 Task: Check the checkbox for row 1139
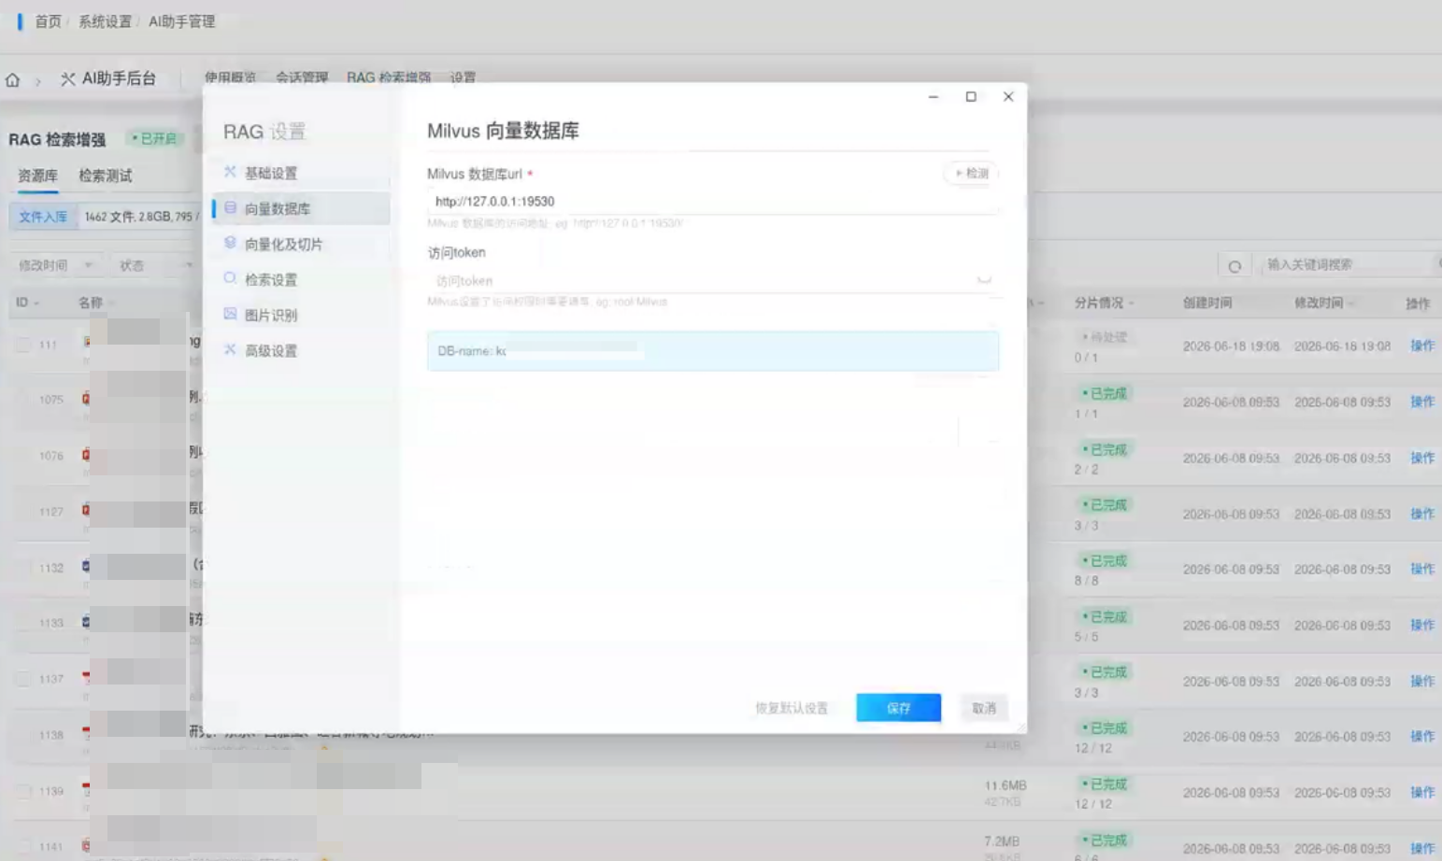click(22, 791)
